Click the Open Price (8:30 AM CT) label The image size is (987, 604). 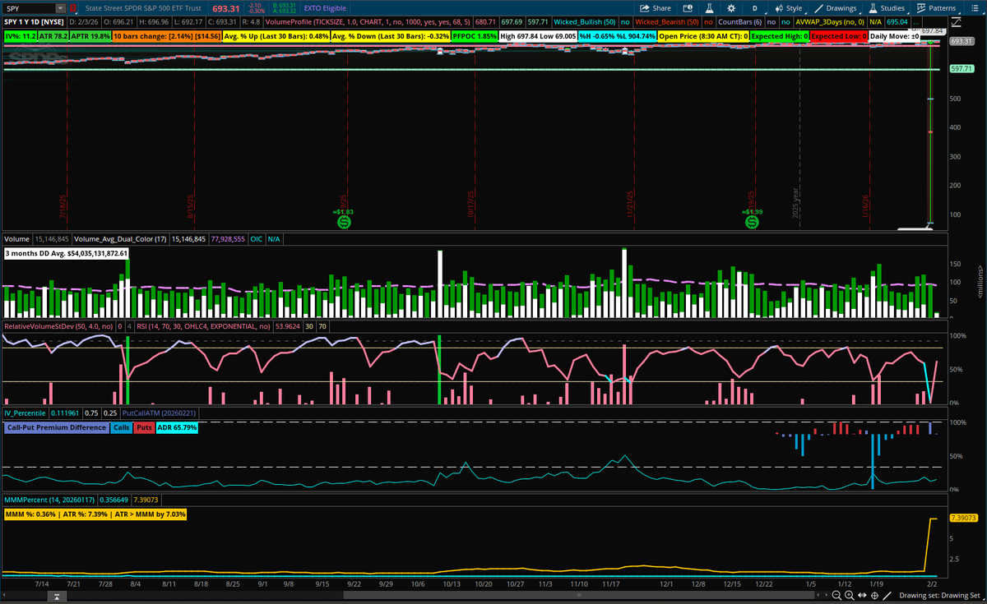point(702,37)
